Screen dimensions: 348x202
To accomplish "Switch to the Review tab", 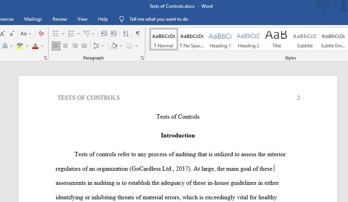I will point(60,19).
